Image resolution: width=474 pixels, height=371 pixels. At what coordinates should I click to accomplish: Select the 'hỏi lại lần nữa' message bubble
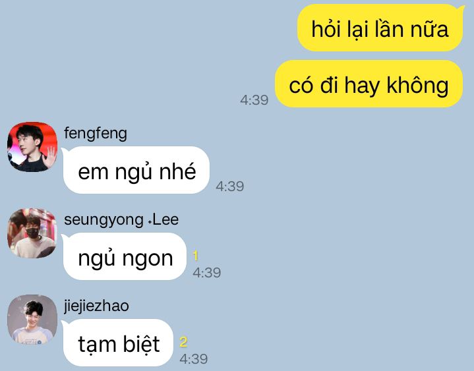tap(380, 28)
